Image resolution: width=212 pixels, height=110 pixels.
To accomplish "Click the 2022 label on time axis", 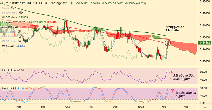I will 141,107.
